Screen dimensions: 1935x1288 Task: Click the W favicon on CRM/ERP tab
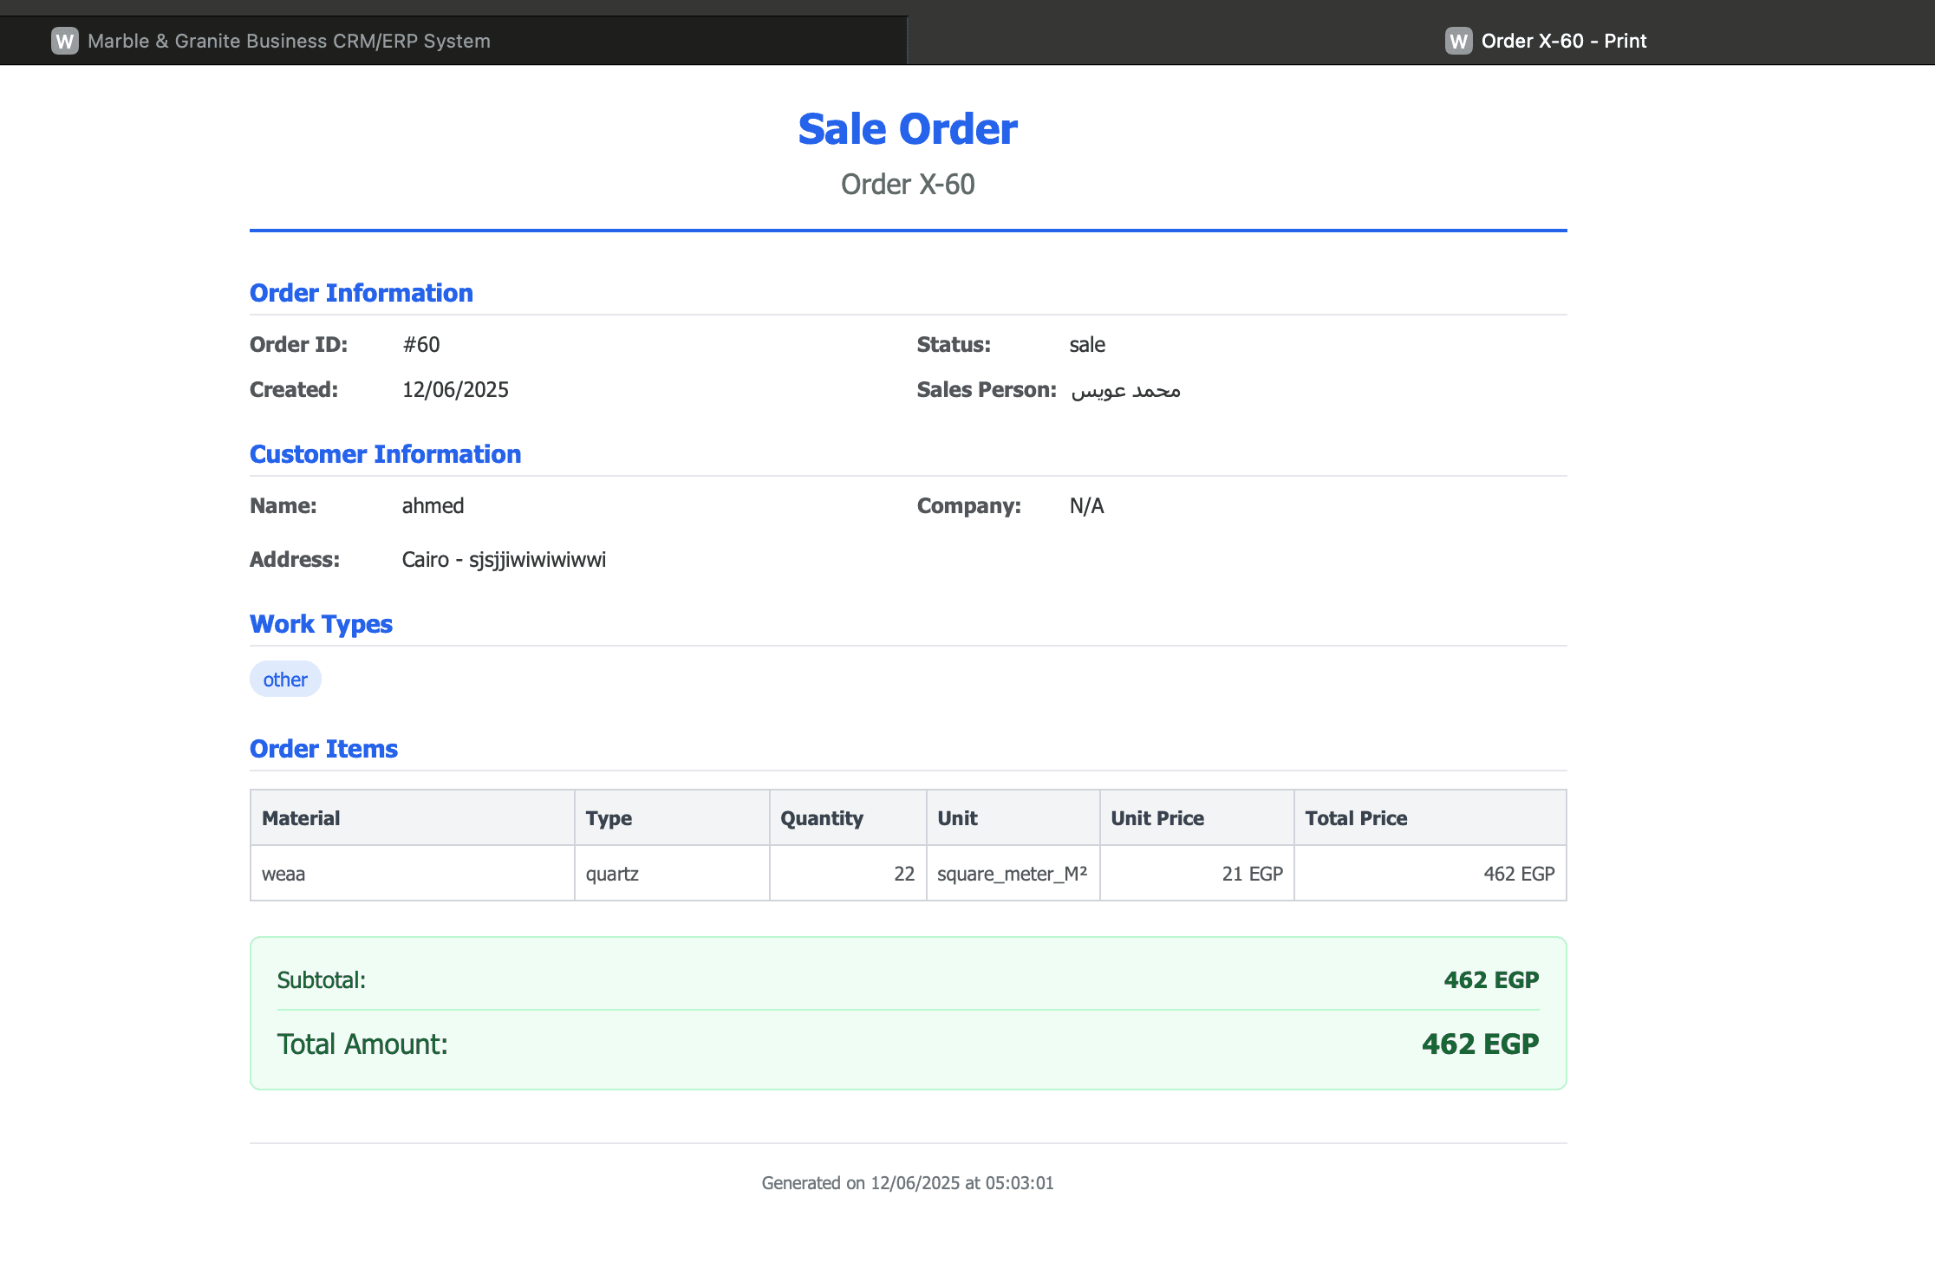point(65,41)
